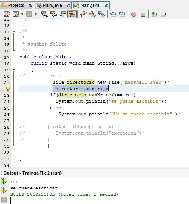The height and width of the screenshot is (204, 189).
Task: Re-run with different parameters icon
Action: point(4,191)
